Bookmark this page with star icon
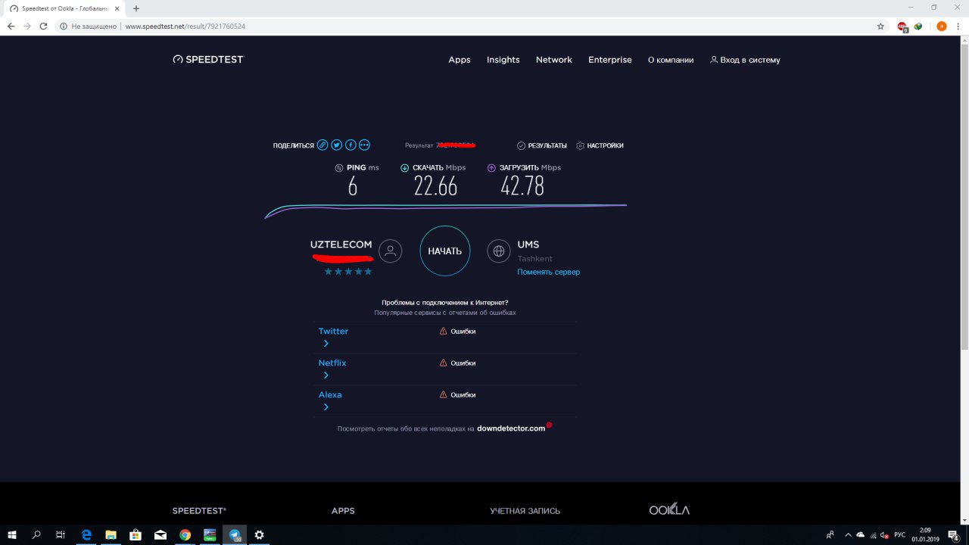Image resolution: width=969 pixels, height=545 pixels. pos(880,26)
